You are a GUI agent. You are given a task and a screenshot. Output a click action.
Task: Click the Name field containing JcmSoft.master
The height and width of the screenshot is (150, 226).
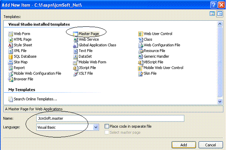point(110,119)
